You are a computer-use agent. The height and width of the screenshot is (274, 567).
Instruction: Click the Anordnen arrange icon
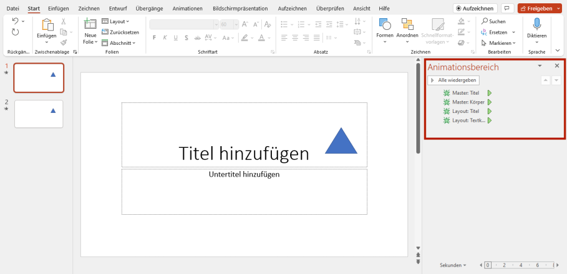tap(408, 24)
